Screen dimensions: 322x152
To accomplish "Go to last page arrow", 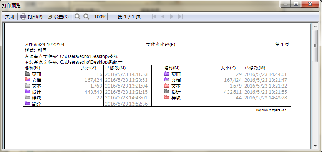I will coord(181,17).
